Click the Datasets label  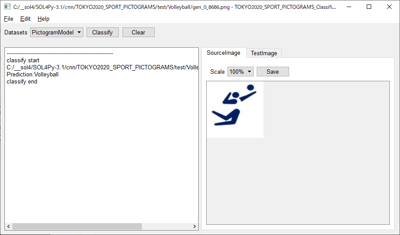coord(16,33)
